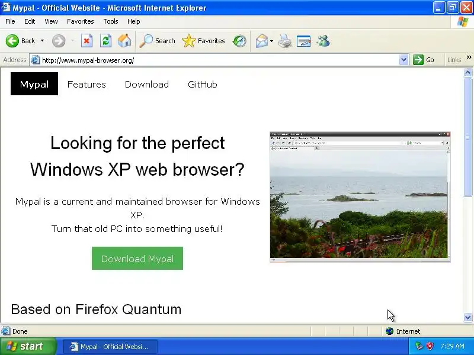474x355 pixels.
Task: Click the green Go button
Action: (424, 60)
